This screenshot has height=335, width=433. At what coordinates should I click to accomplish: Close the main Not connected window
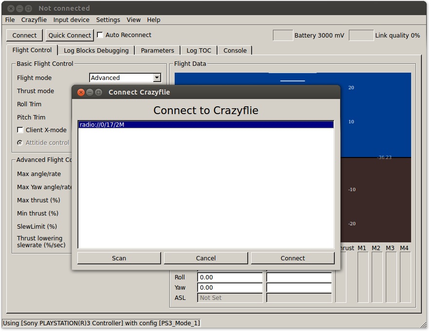(x=11, y=8)
